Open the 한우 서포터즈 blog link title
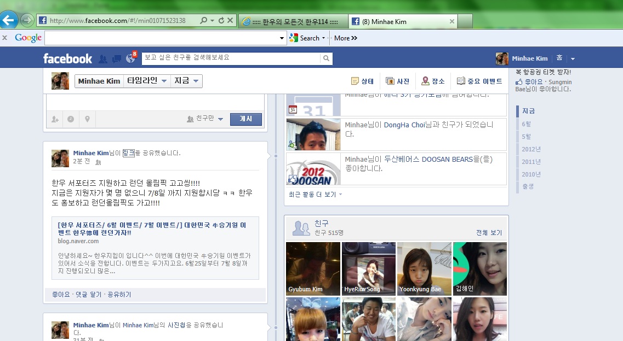The width and height of the screenshot is (623, 341). click(x=152, y=228)
